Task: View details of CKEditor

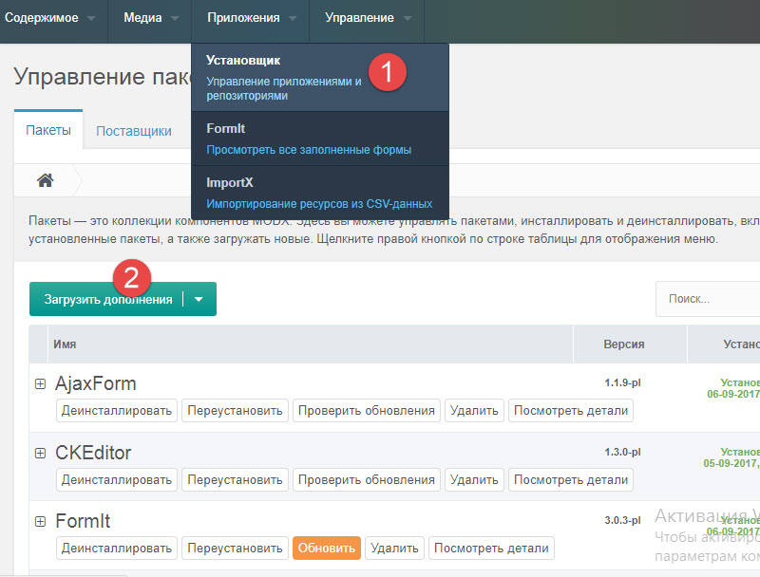Action: (x=571, y=479)
